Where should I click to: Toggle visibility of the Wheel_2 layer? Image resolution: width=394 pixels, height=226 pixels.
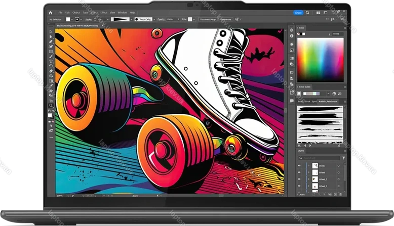tap(299, 179)
